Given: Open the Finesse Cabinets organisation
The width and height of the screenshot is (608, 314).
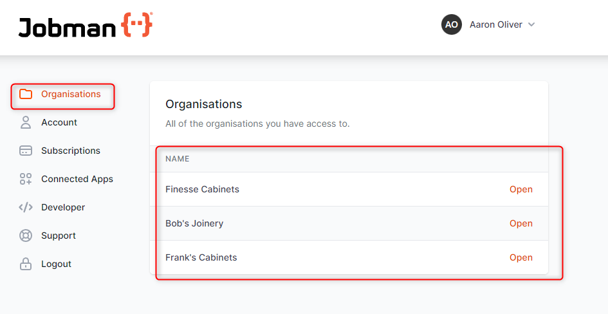Looking at the screenshot, I should (x=520, y=189).
